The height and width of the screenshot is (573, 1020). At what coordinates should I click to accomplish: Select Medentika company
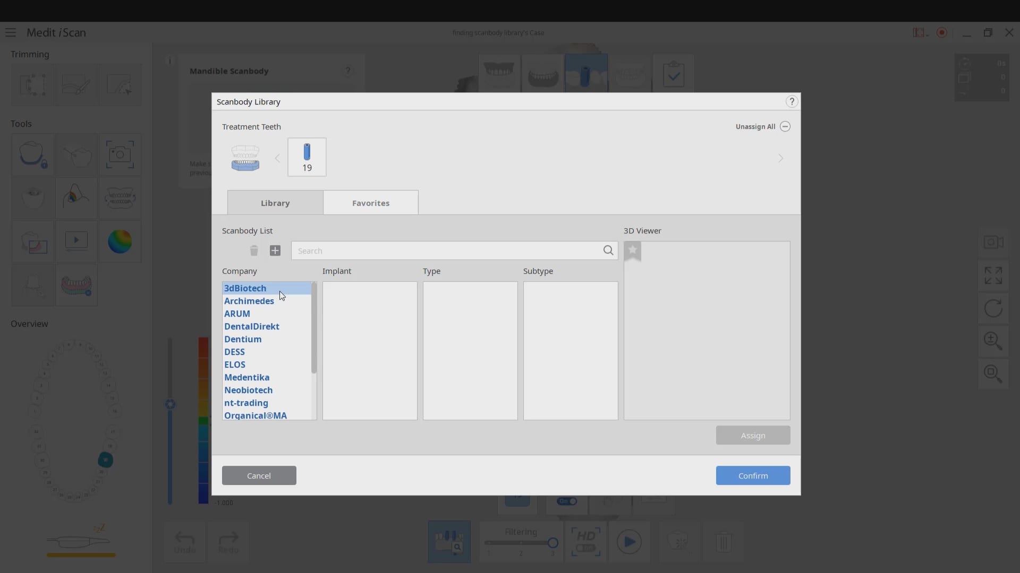point(267,377)
